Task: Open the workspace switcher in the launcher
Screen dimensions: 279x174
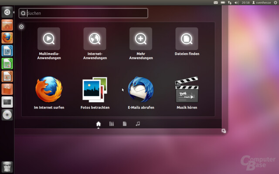Action: coord(7,102)
